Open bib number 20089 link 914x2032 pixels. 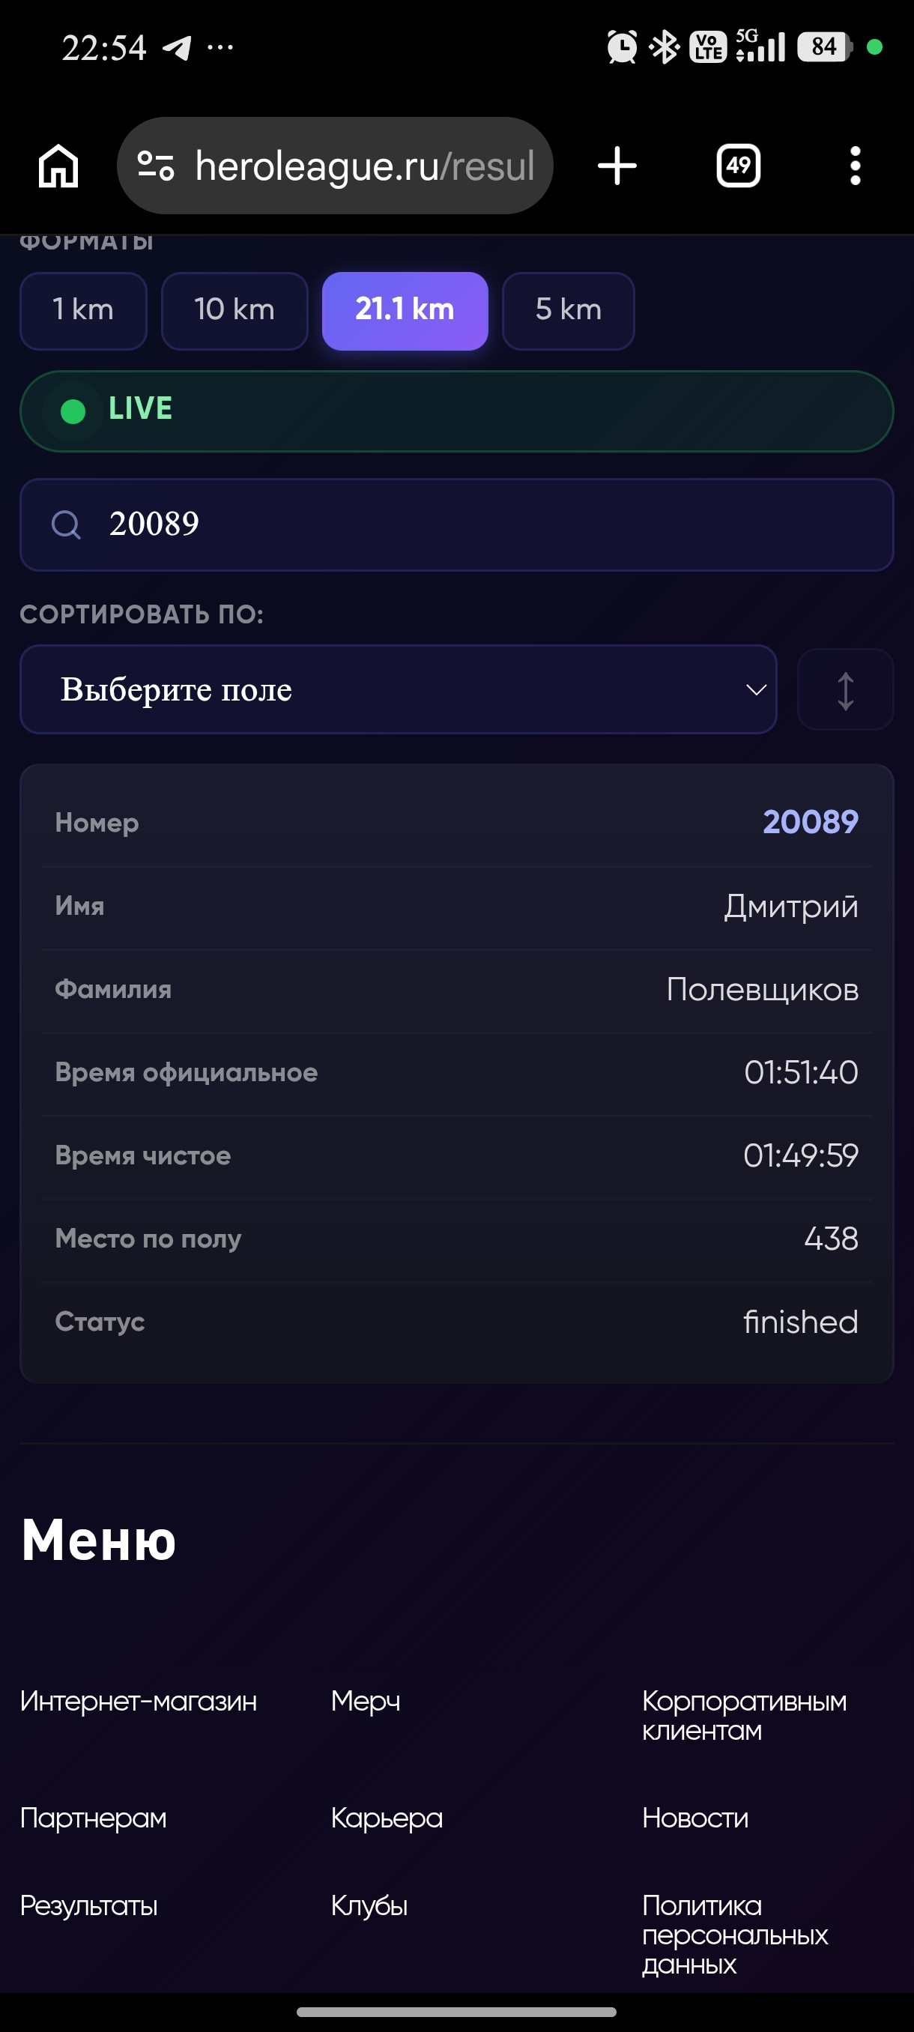click(811, 822)
